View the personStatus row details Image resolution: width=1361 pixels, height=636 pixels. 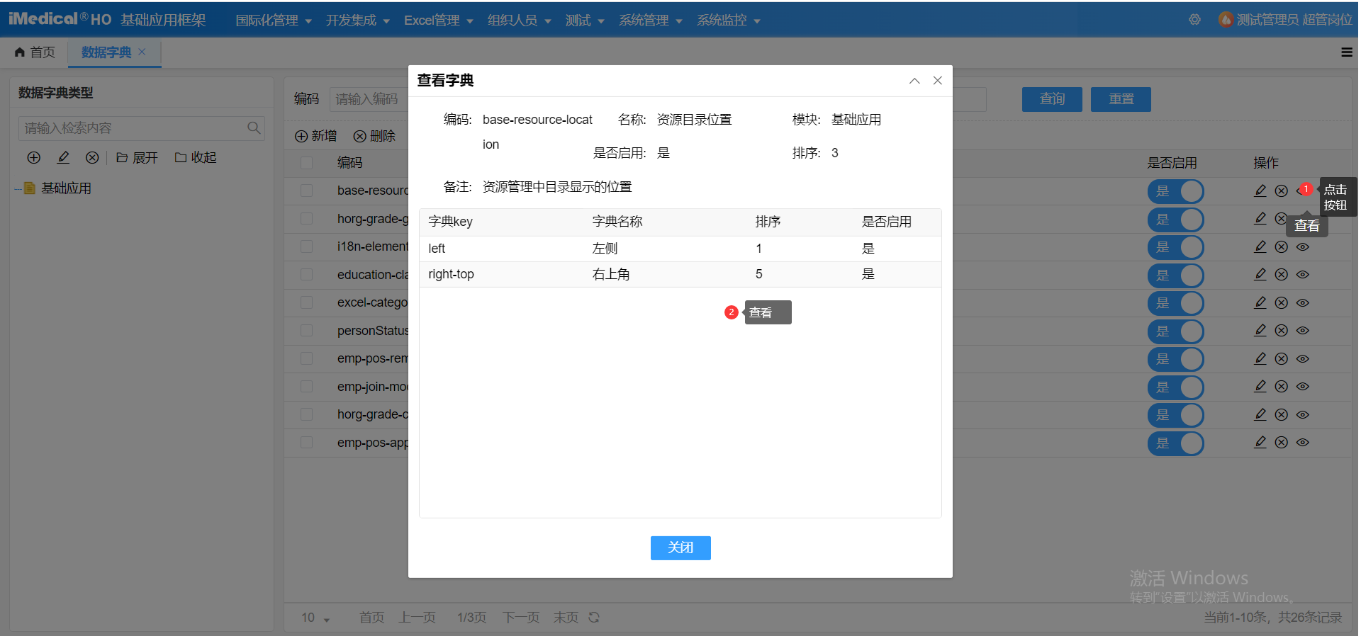point(1303,330)
